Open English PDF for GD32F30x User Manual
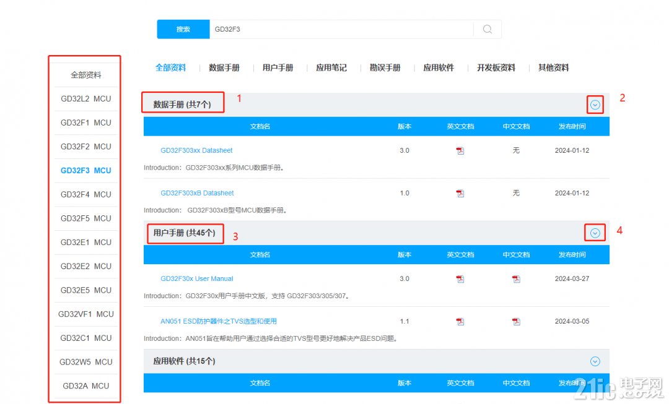The height and width of the screenshot is (404, 669). (460, 278)
